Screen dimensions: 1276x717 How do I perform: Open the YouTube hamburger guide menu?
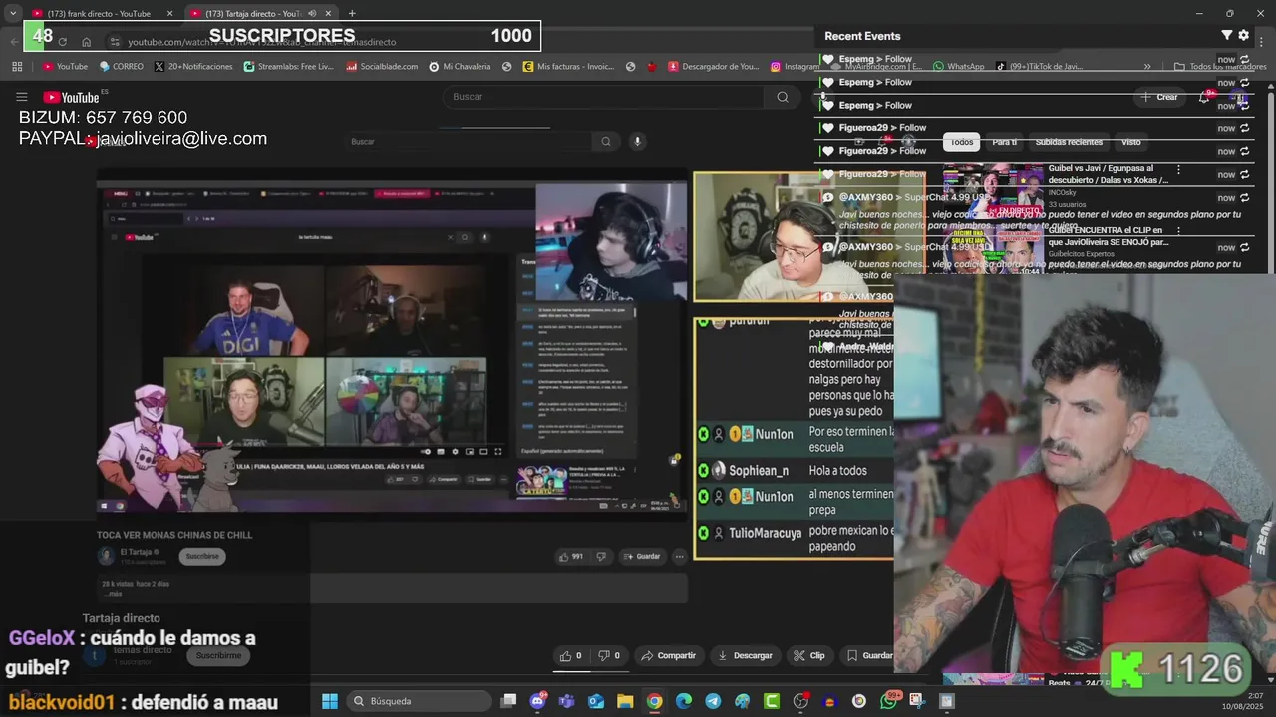click(x=22, y=97)
